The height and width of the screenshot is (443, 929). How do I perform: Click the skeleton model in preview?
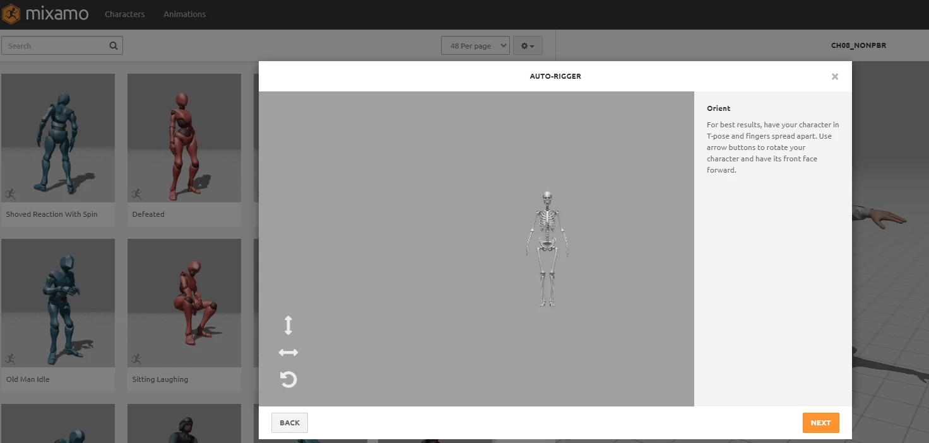(x=547, y=249)
